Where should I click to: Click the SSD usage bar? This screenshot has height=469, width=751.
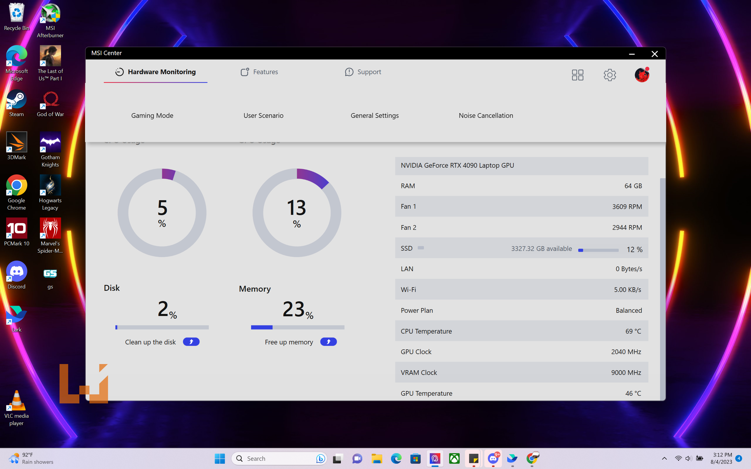coord(598,250)
